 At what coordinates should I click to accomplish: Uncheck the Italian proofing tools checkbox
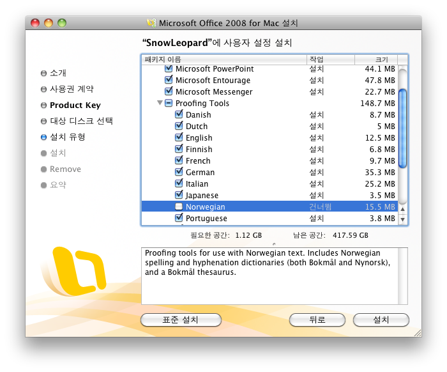click(179, 183)
